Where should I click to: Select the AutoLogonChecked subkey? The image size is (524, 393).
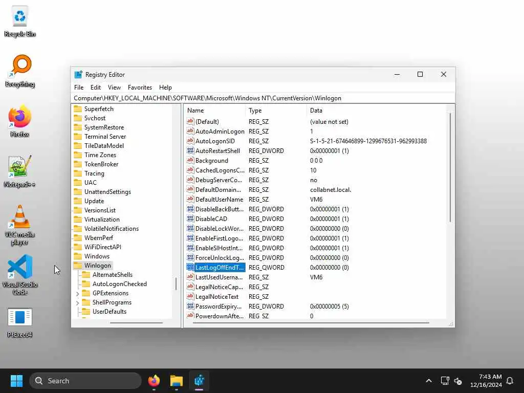pos(119,283)
